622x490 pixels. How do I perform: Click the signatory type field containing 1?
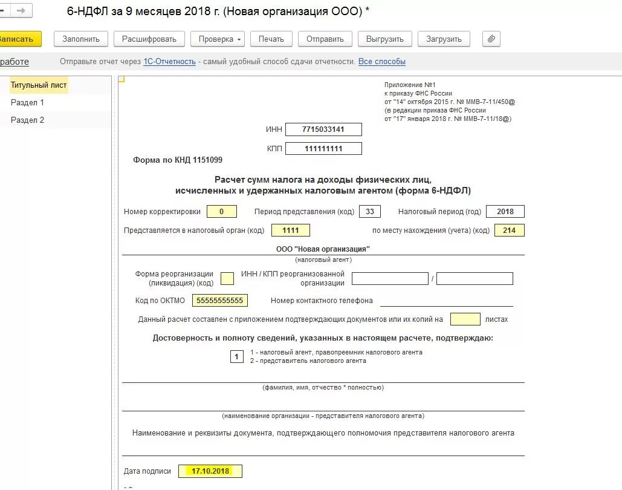237,356
